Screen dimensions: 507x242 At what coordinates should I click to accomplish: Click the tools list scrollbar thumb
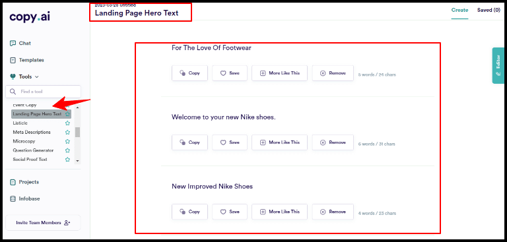click(77, 132)
